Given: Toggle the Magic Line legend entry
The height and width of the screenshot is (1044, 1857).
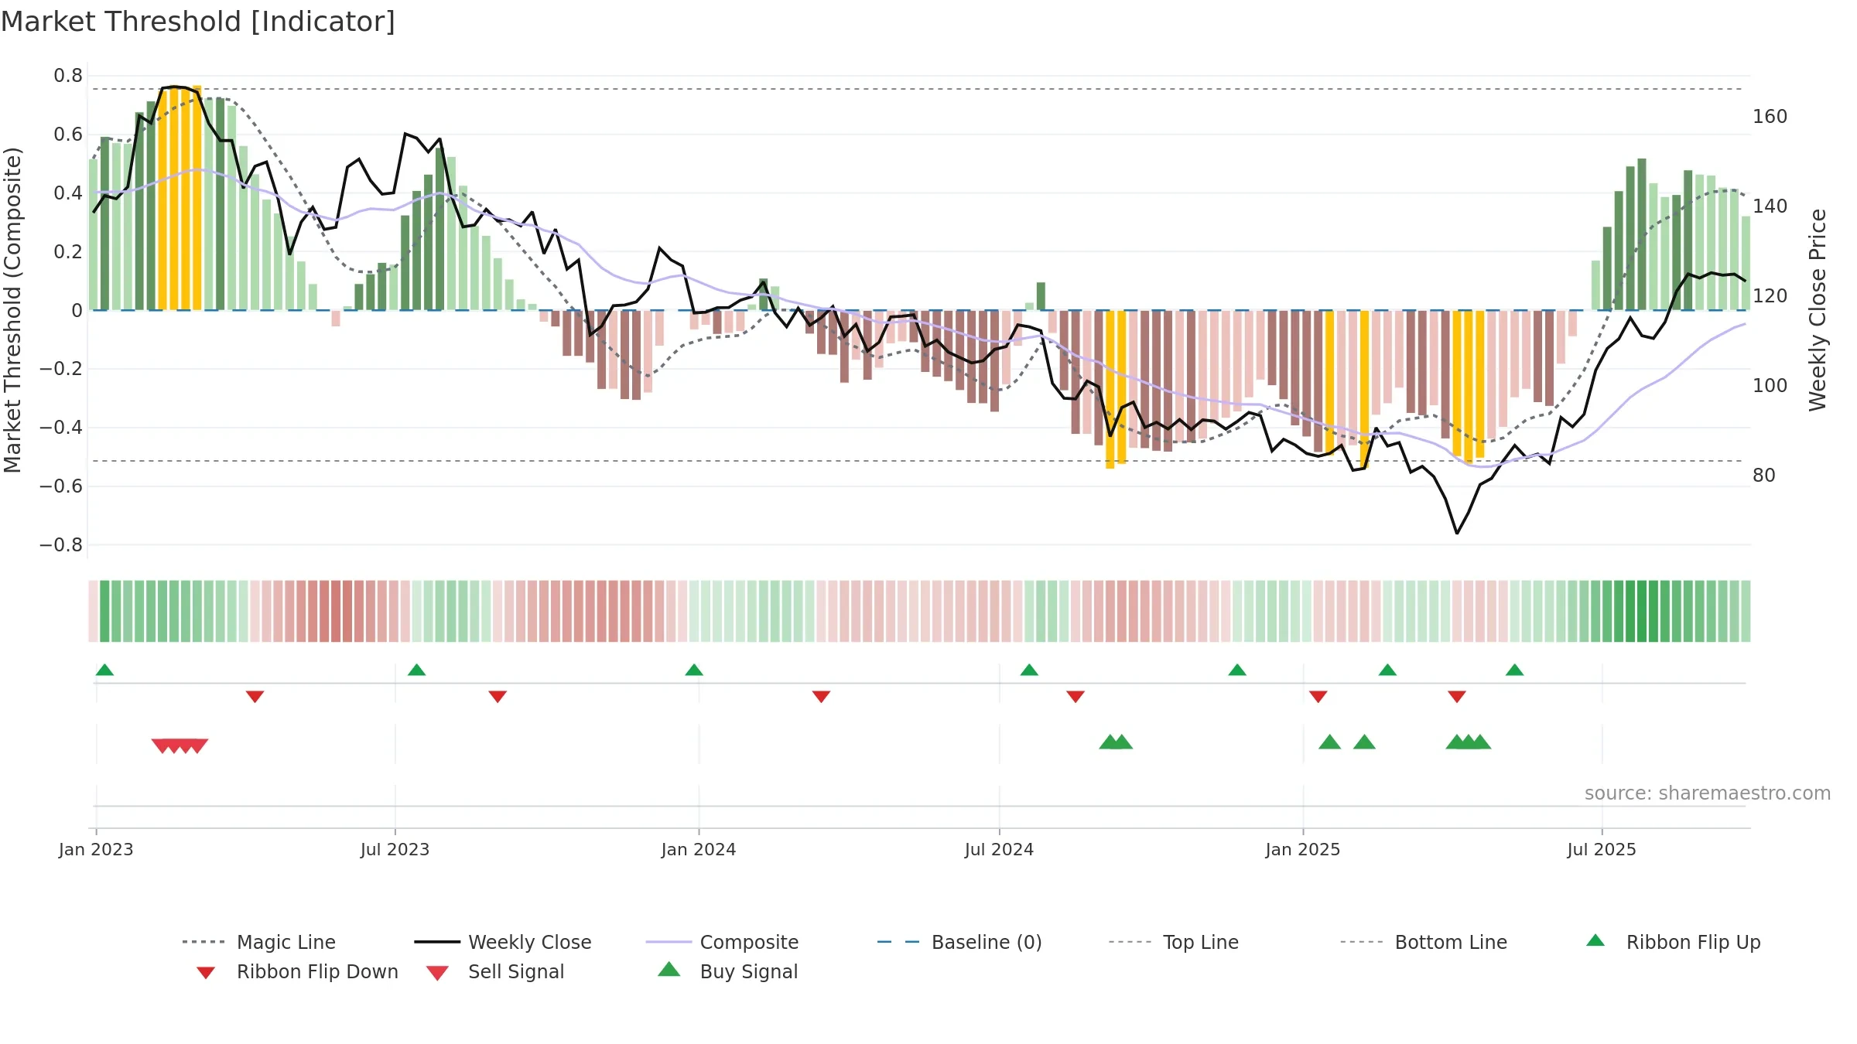Looking at the screenshot, I should [259, 942].
